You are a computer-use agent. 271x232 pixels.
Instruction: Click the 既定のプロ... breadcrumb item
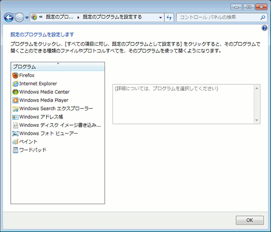point(59,17)
